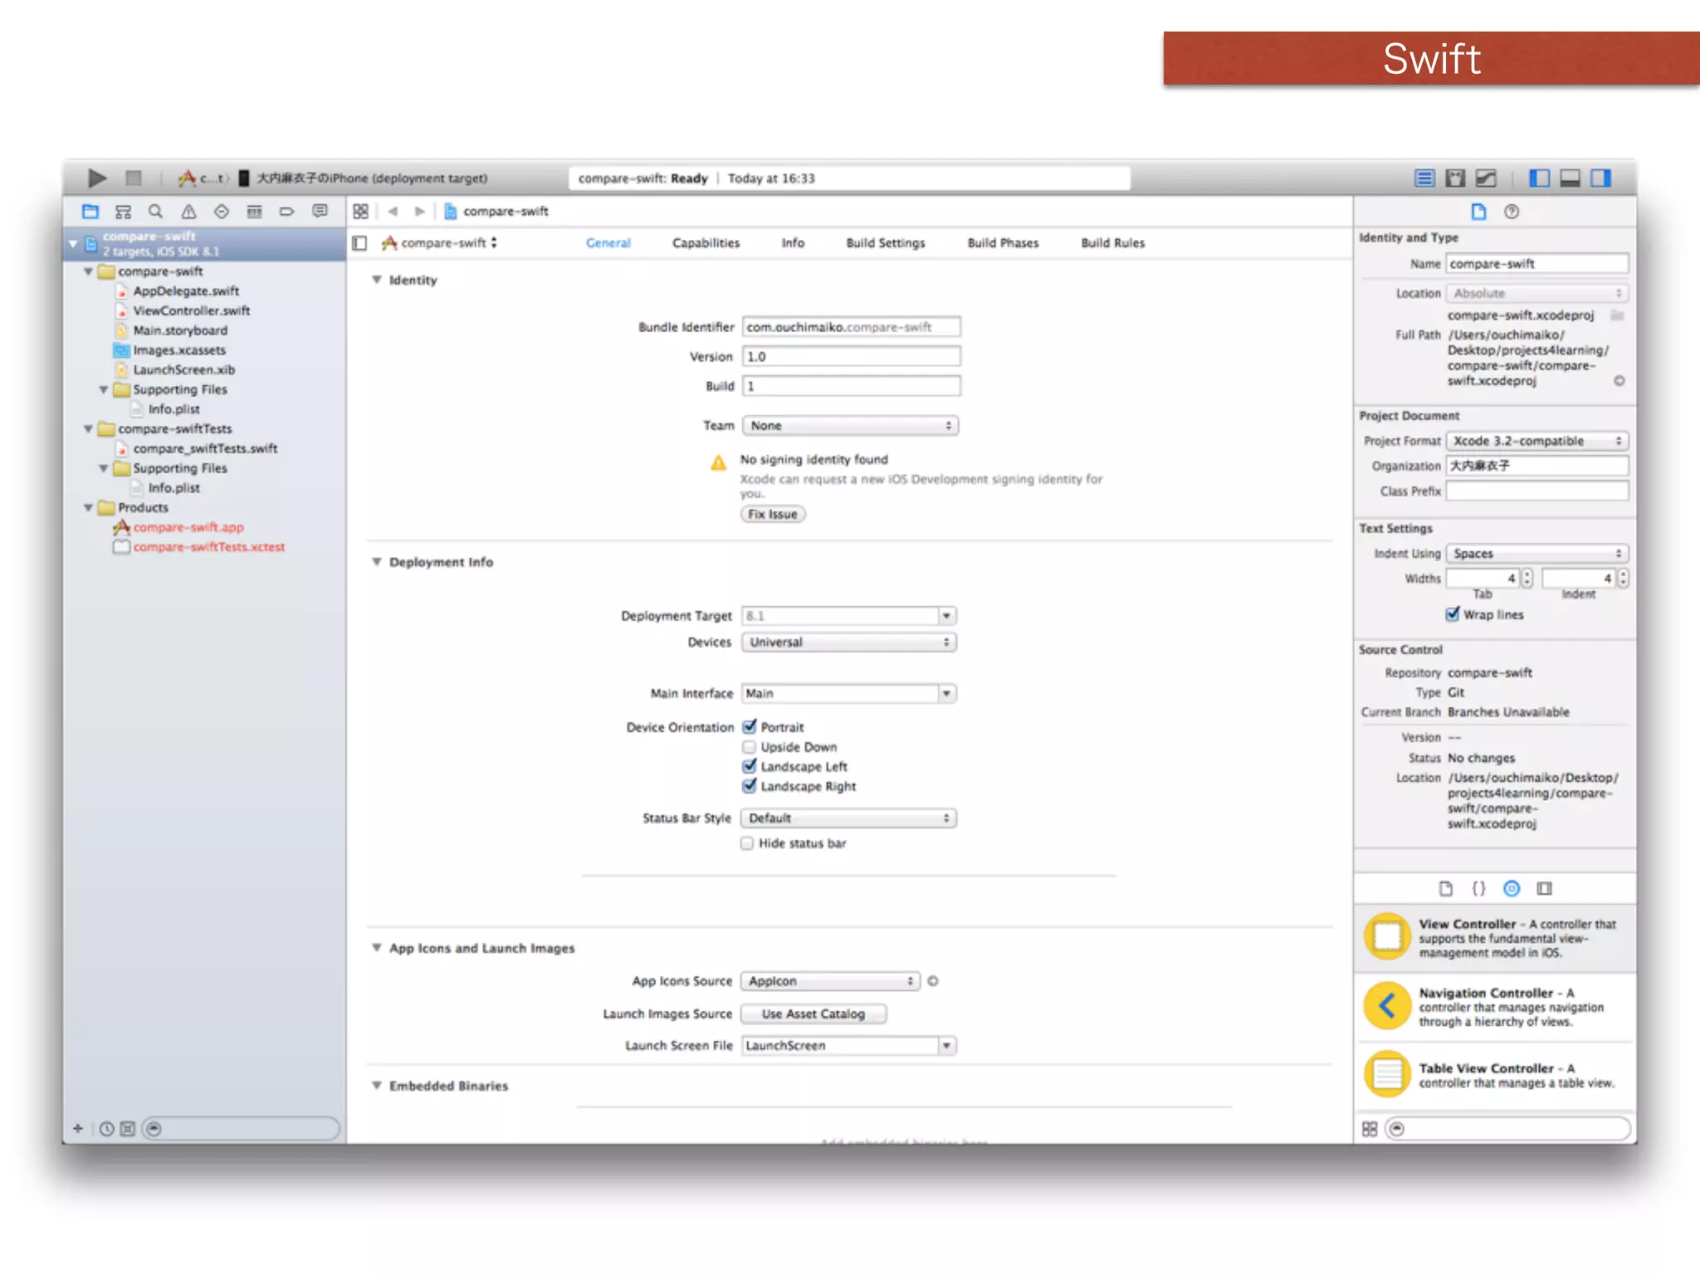Check Hide status bar option
This screenshot has height=1275, width=1700.
click(747, 843)
